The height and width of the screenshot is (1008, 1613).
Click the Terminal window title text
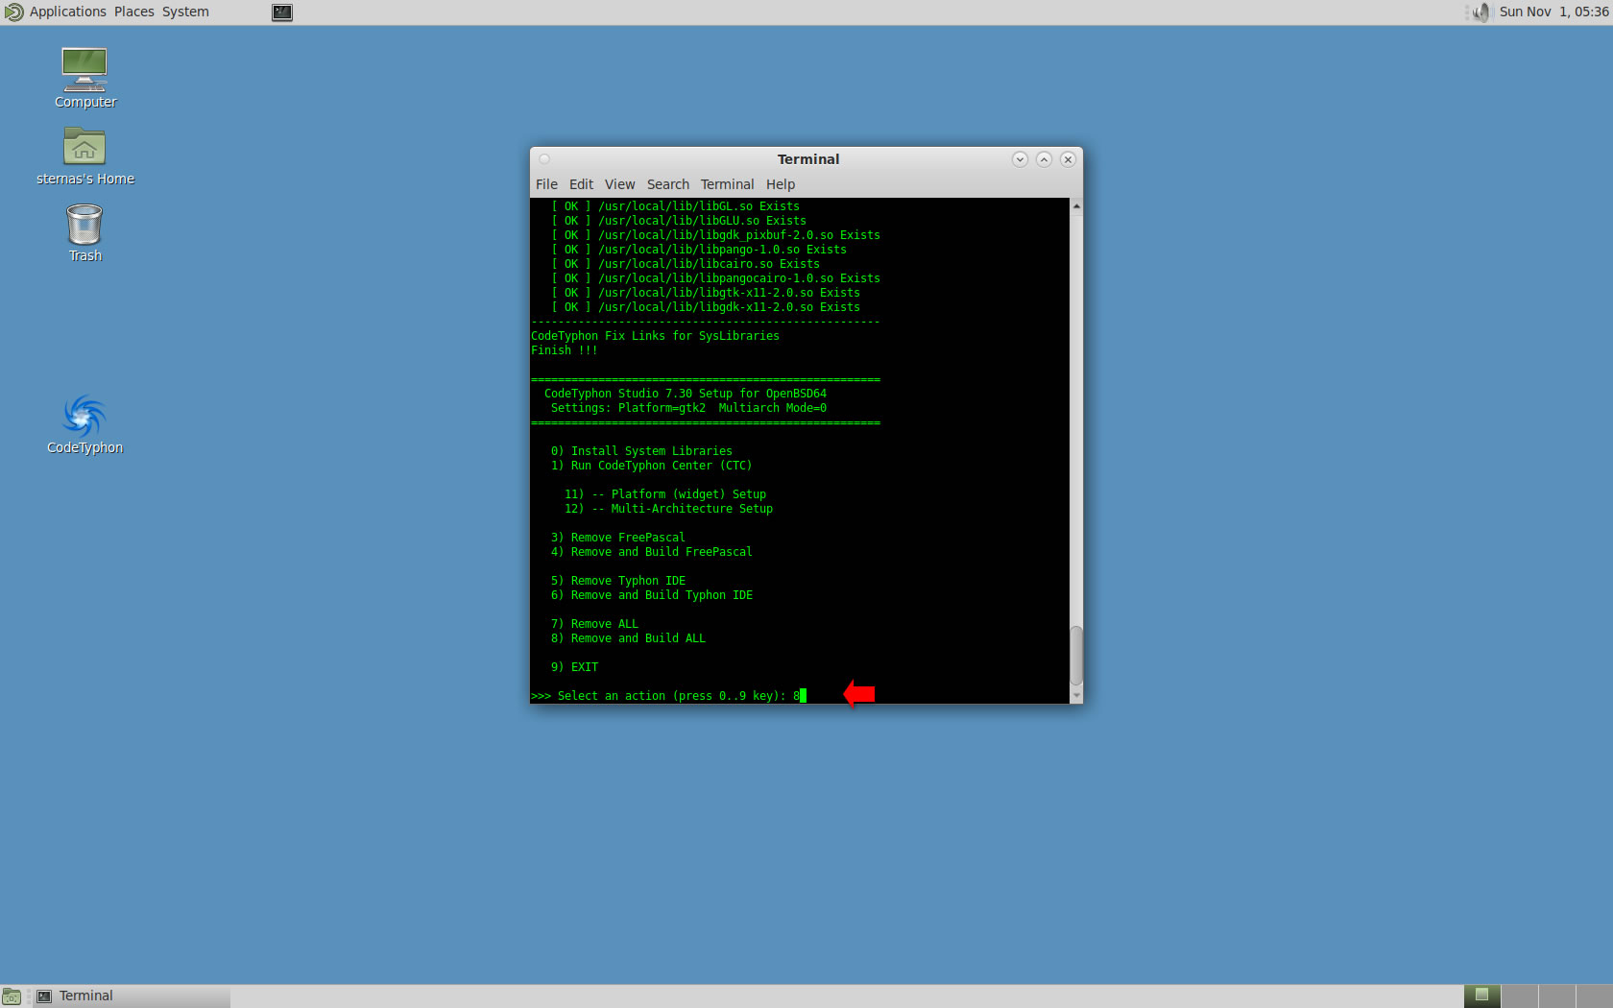807,159
